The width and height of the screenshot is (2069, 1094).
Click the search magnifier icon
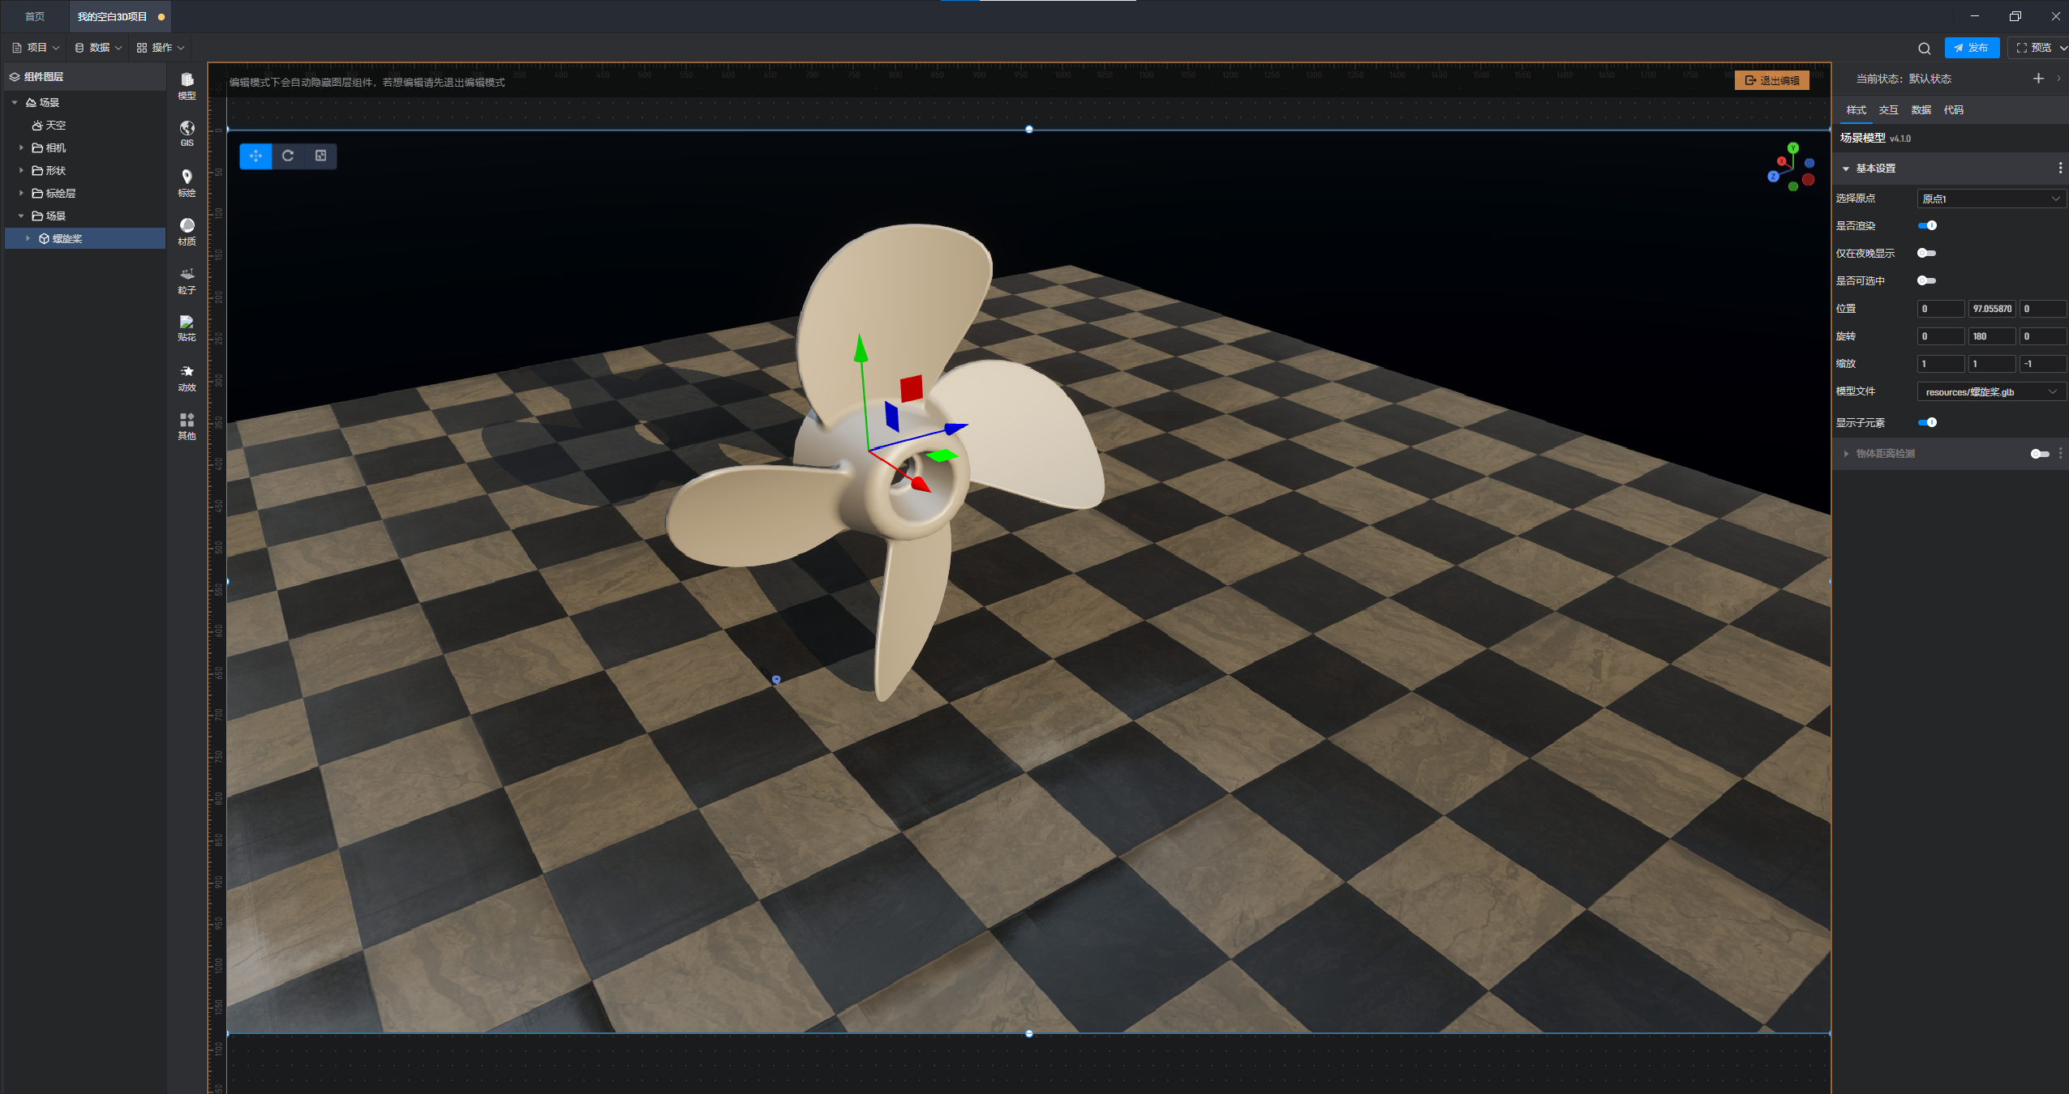[x=1924, y=48]
